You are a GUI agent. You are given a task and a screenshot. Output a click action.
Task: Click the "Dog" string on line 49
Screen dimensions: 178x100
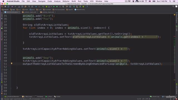[x=46, y=58]
